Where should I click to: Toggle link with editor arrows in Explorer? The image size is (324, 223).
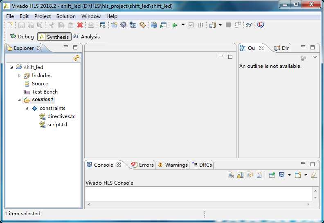[76, 58]
